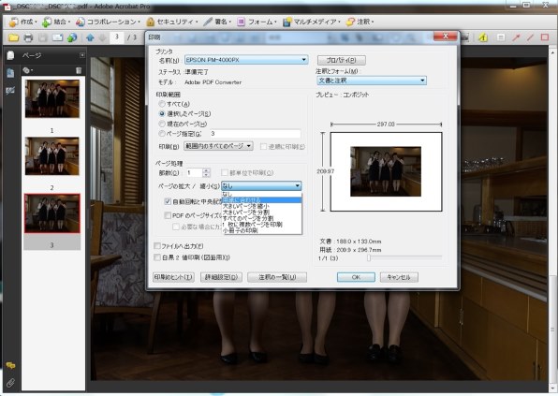Choose '小冊子の印刷' scaling option
This screenshot has width=558, height=396.
pos(261,230)
